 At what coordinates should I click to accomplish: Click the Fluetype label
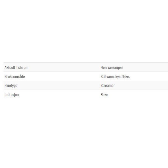click(x=11, y=86)
